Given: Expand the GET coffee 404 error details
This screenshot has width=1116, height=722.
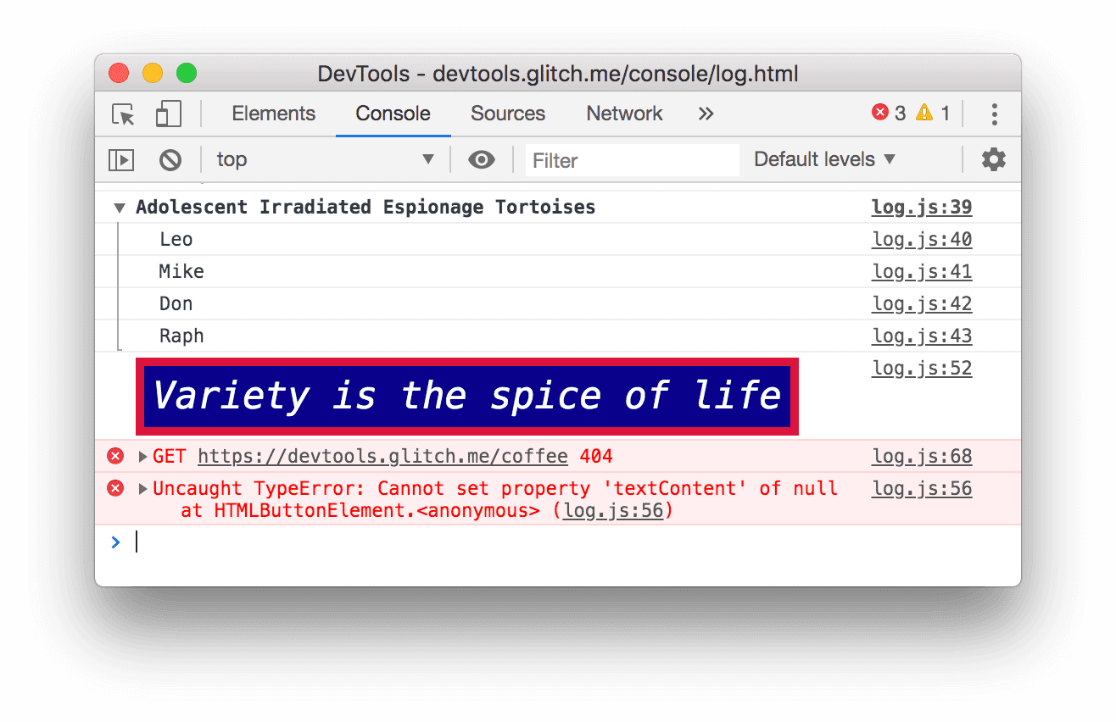Looking at the screenshot, I should [142, 456].
